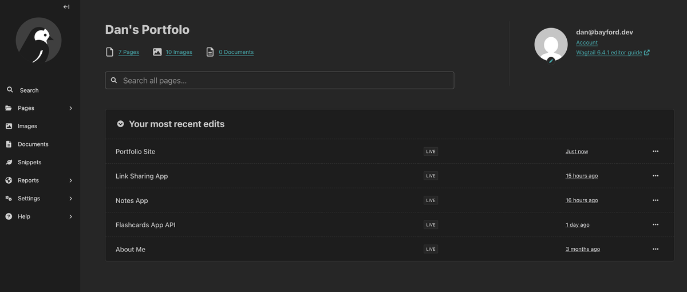Click the Dan's Portfolo heading
Screen dimensions: 687x292
147,29
